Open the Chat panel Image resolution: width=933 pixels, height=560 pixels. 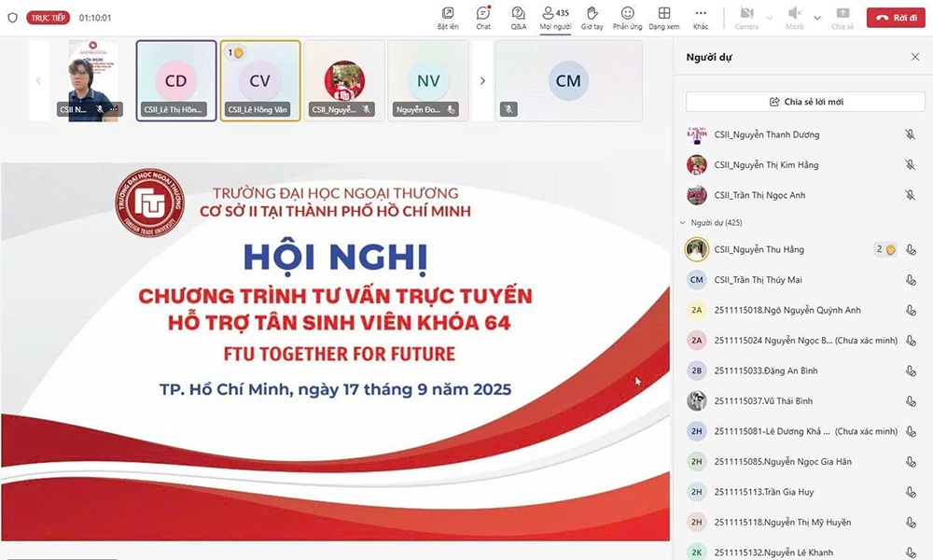point(482,14)
